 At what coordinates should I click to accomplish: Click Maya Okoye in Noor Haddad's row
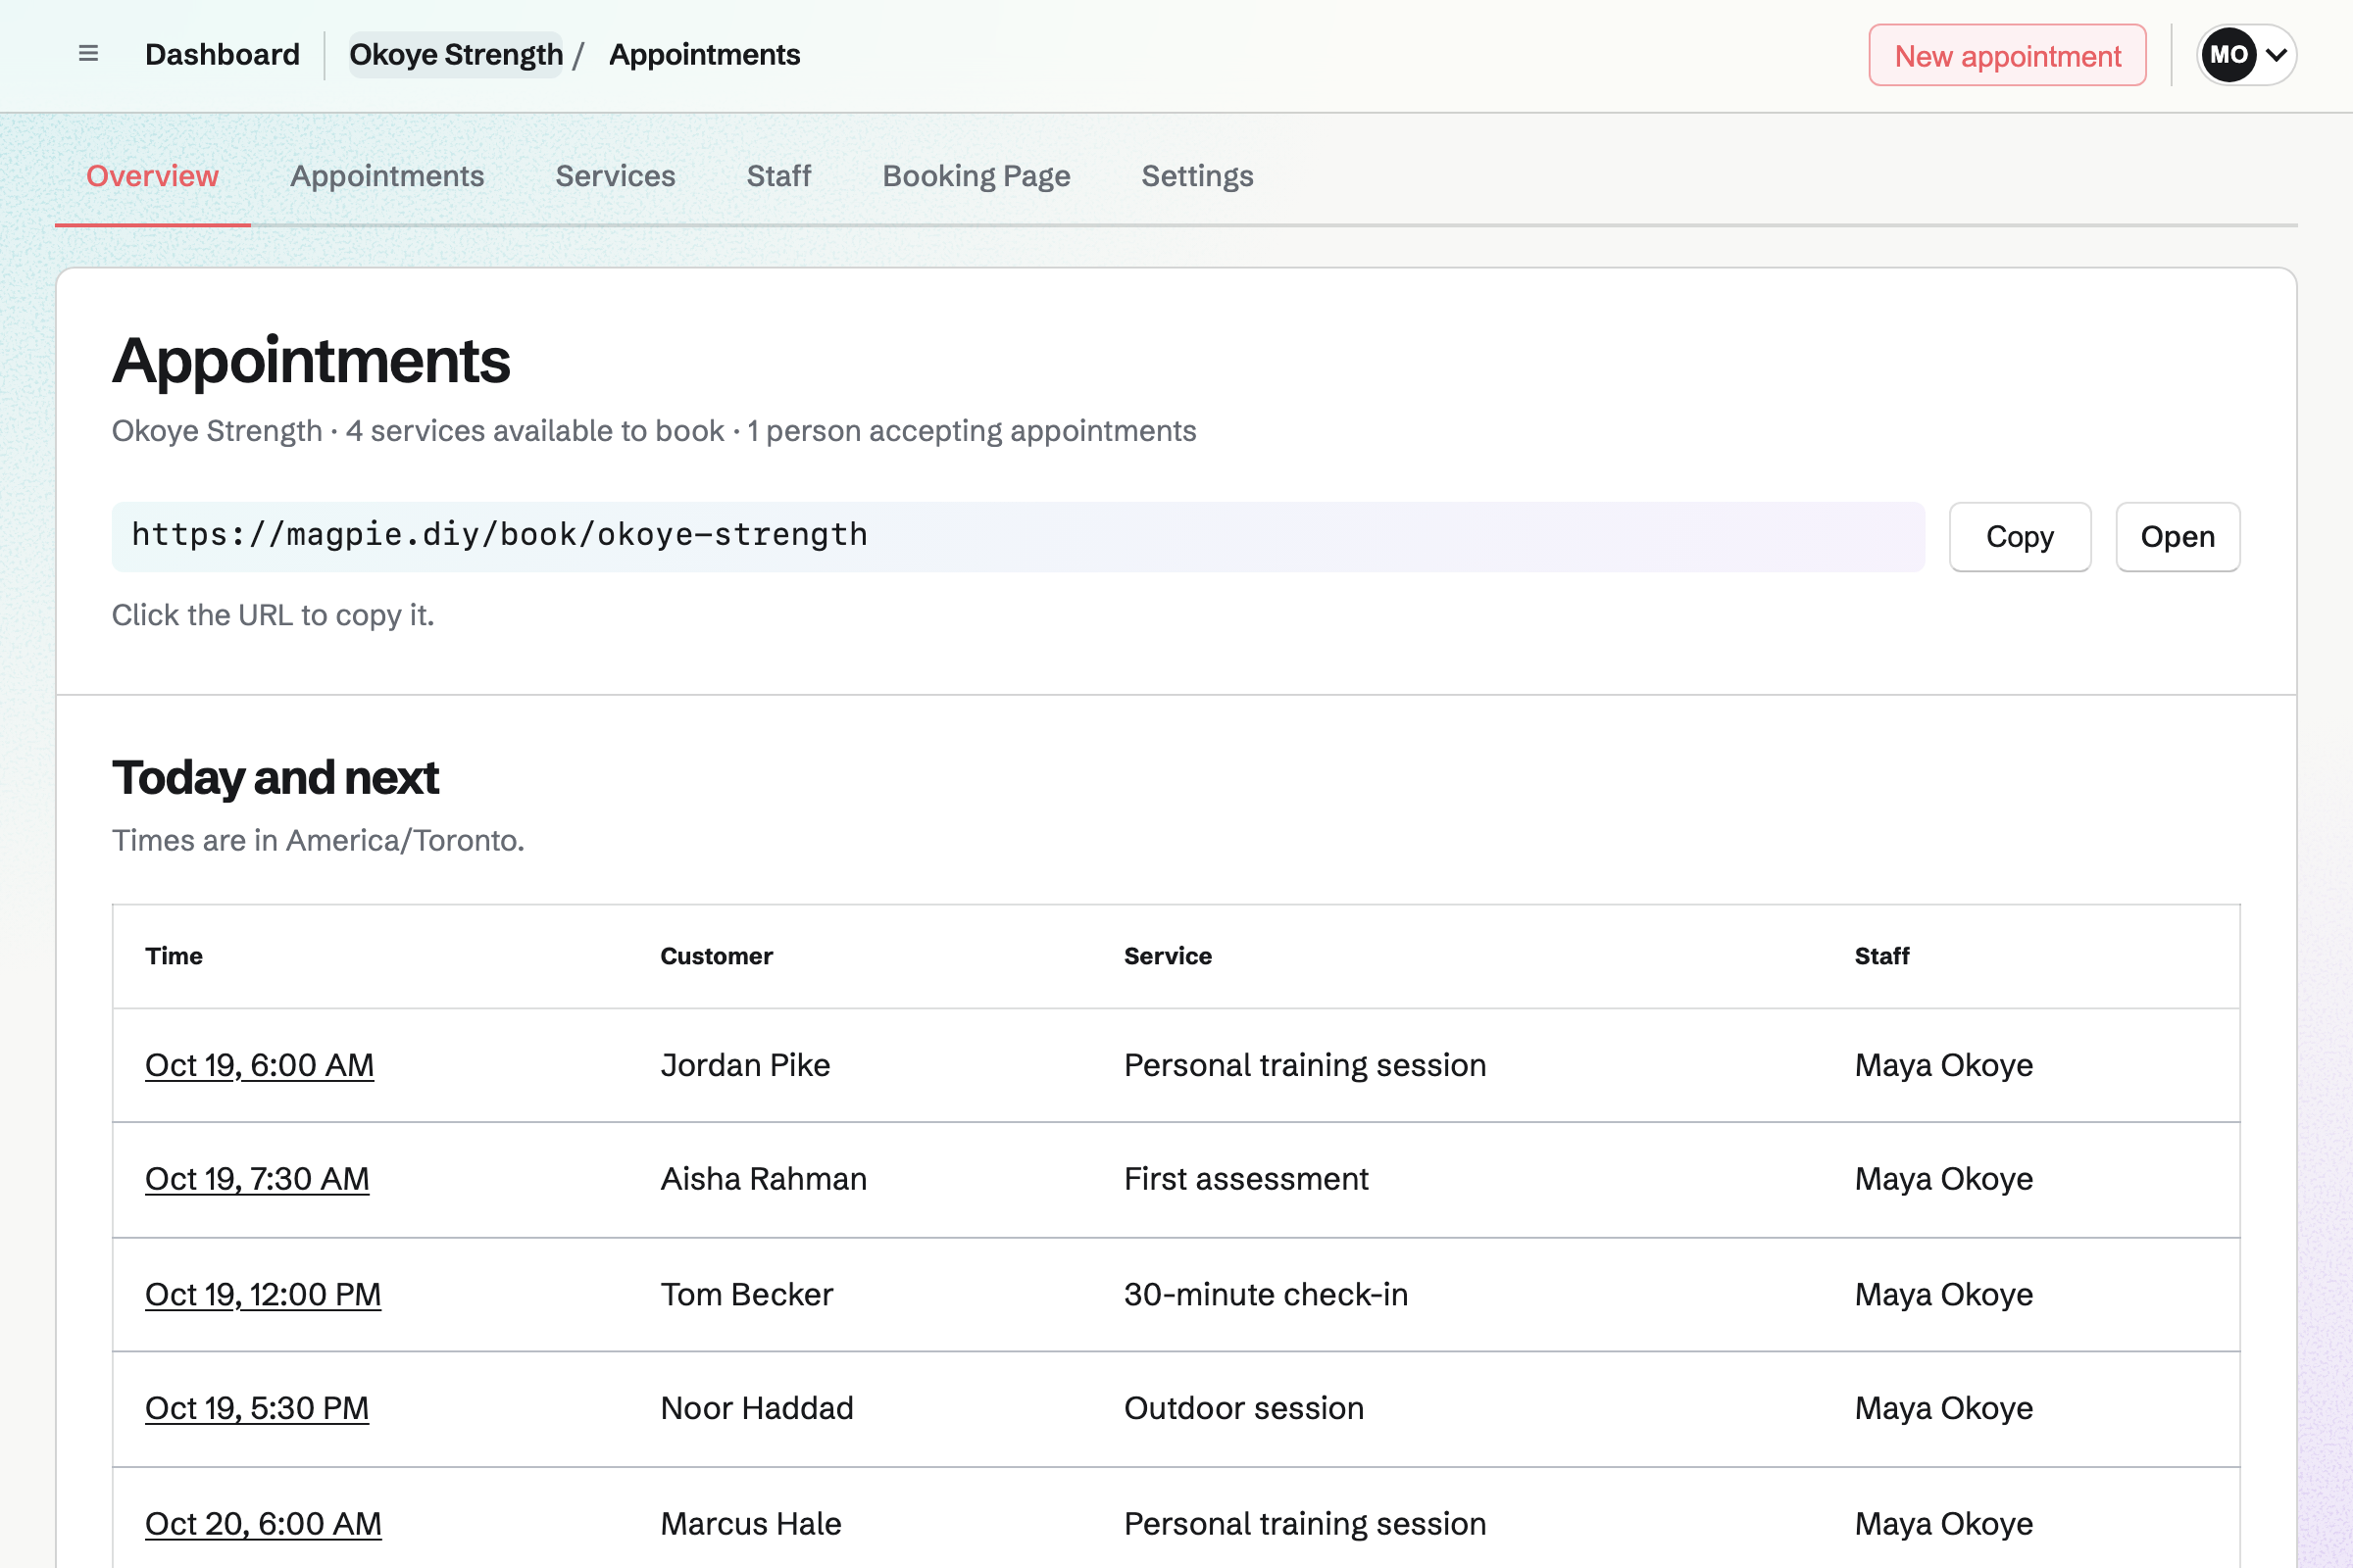click(x=1944, y=1408)
